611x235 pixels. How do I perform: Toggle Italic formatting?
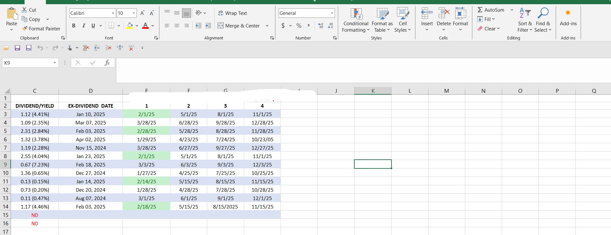point(84,26)
